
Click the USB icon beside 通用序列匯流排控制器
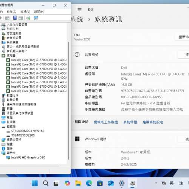(x=3, y=104)
